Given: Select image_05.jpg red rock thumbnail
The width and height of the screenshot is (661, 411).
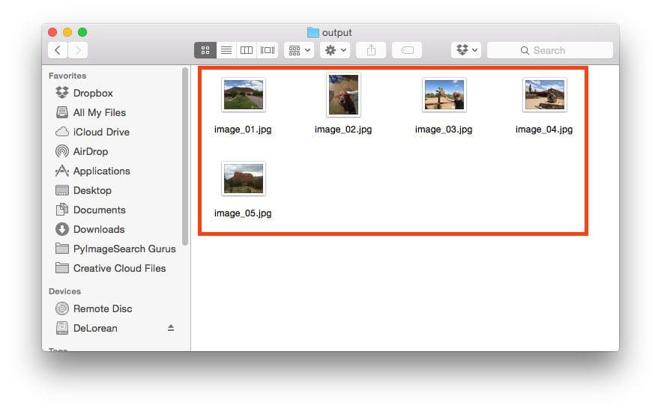Looking at the screenshot, I should 244,178.
